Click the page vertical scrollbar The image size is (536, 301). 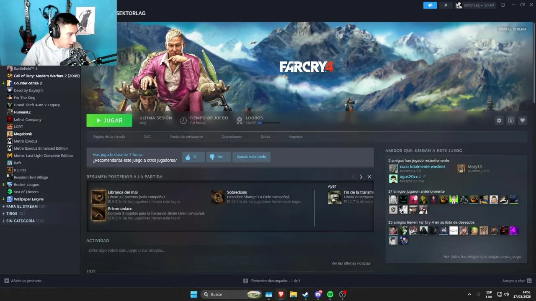[x=534, y=63]
